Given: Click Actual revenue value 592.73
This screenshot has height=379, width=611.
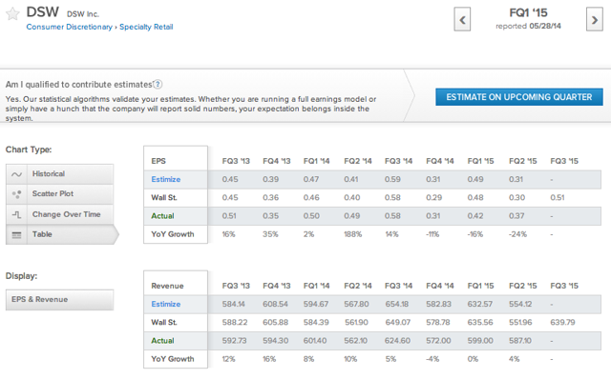Looking at the screenshot, I should (234, 341).
